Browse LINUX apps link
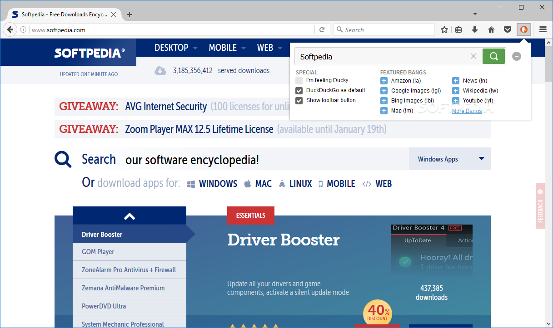553x328 pixels. pyautogui.click(x=295, y=184)
